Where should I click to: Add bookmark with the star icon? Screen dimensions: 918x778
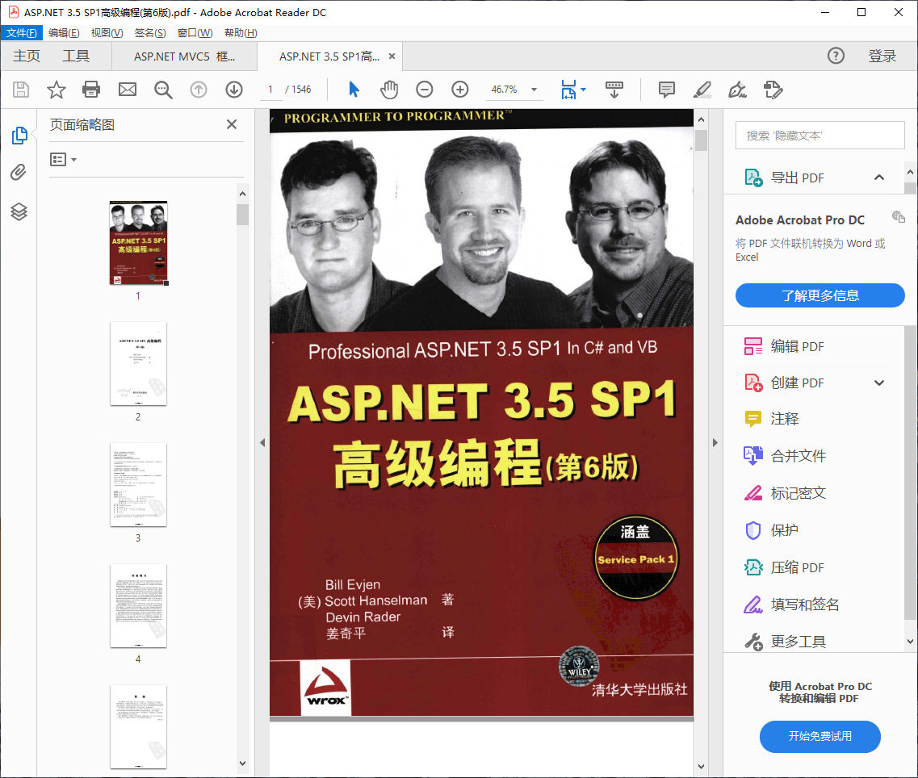tap(57, 90)
